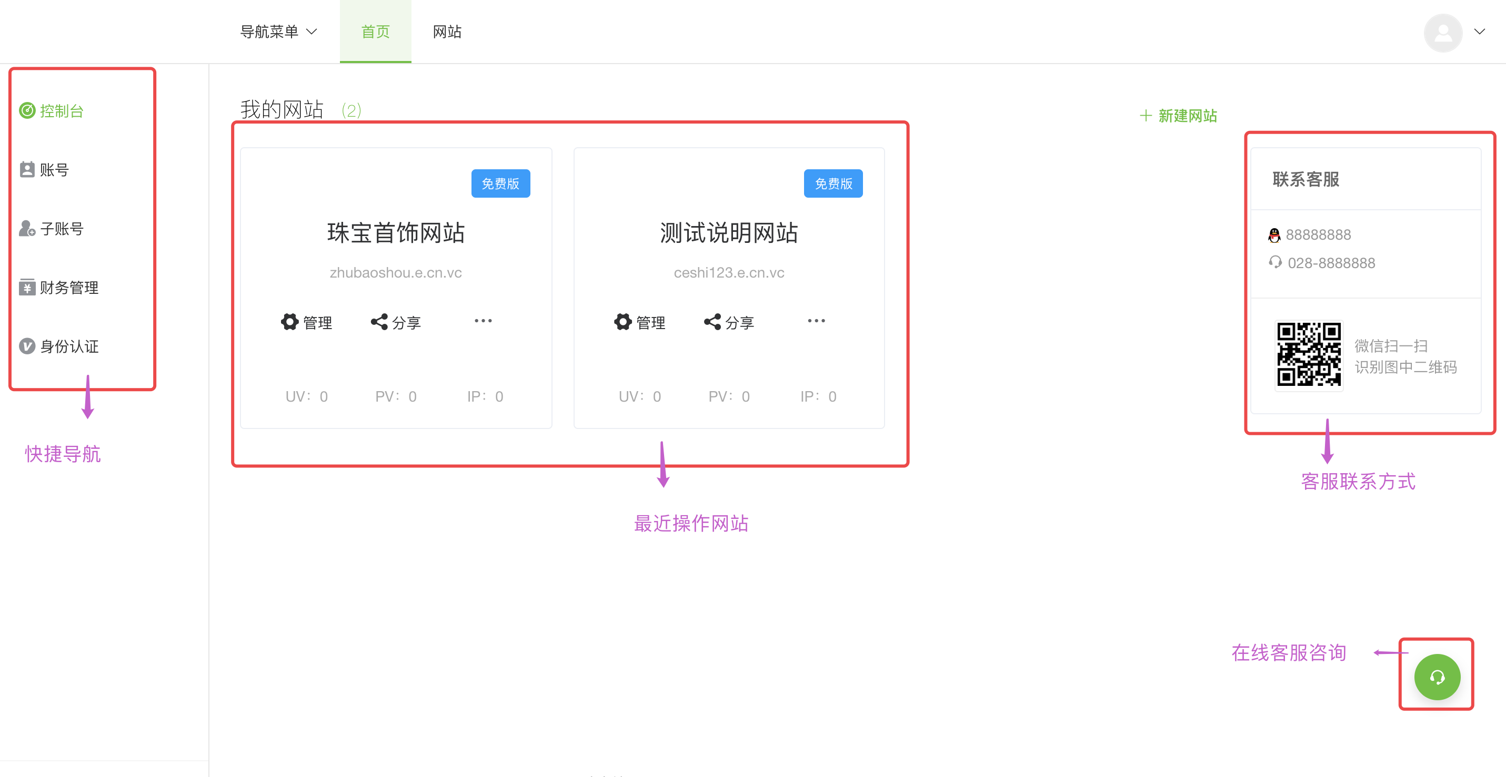Image resolution: width=1506 pixels, height=777 pixels.
Task: Open the 控制台 dashboard sidebar item
Action: point(52,111)
